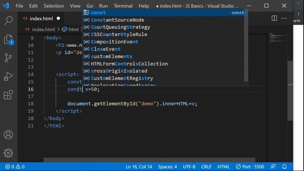The height and width of the screenshot is (171, 304).
Task: Select crossOriginIsolated suggestion
Action: [x=163, y=71]
